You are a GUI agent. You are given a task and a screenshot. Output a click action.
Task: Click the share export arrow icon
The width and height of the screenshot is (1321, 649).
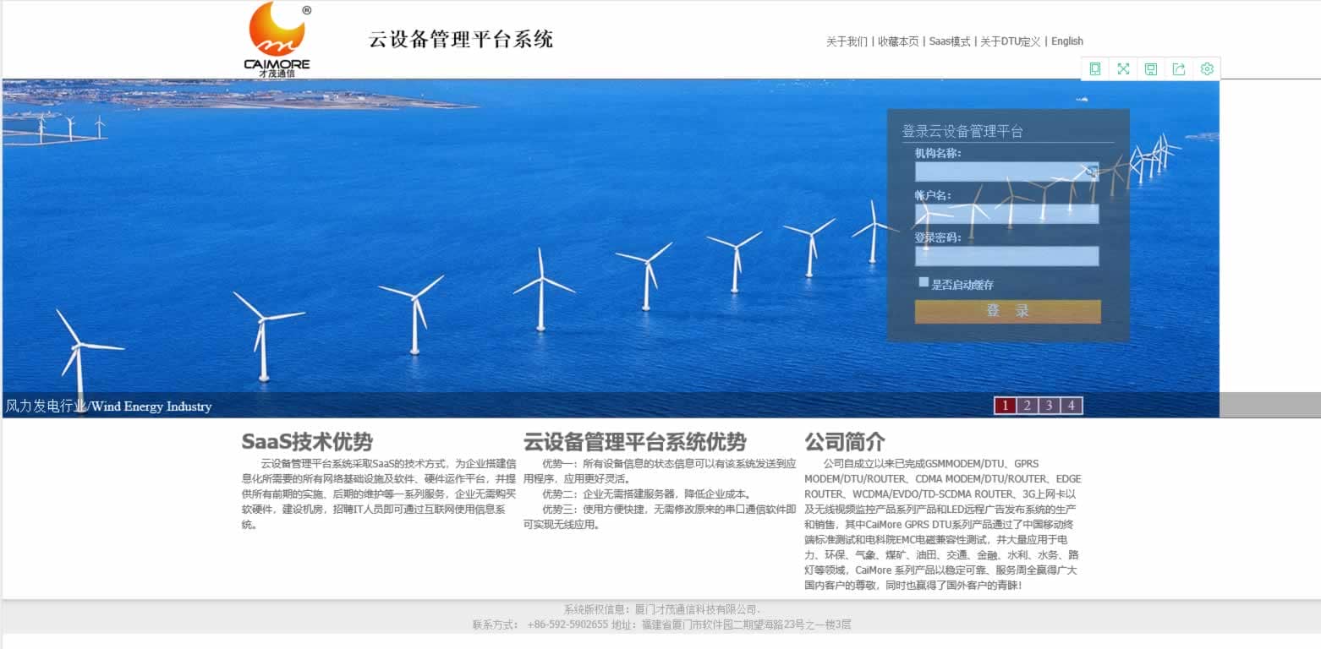click(x=1179, y=69)
